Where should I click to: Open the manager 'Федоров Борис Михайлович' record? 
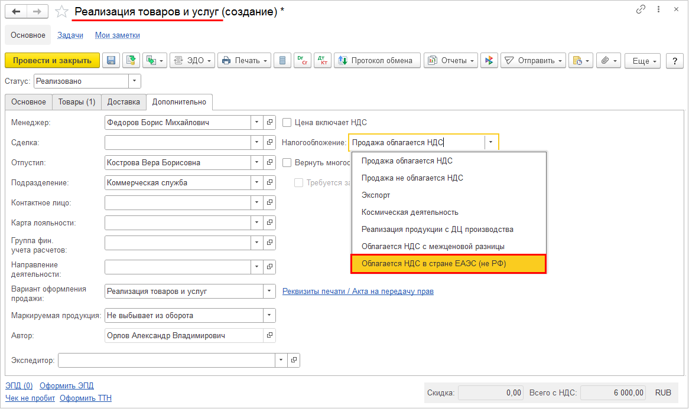269,123
